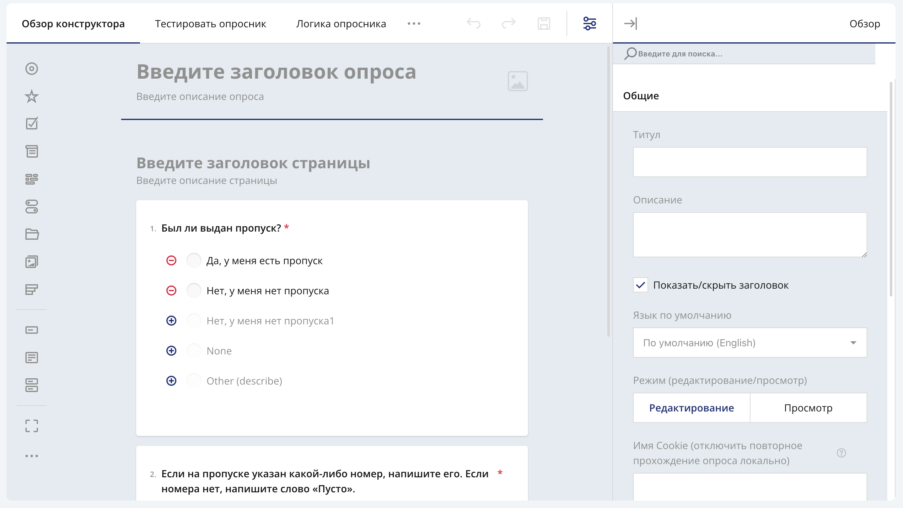Click the undo arrow in toolbar
This screenshot has height=508, width=903.
coord(474,24)
